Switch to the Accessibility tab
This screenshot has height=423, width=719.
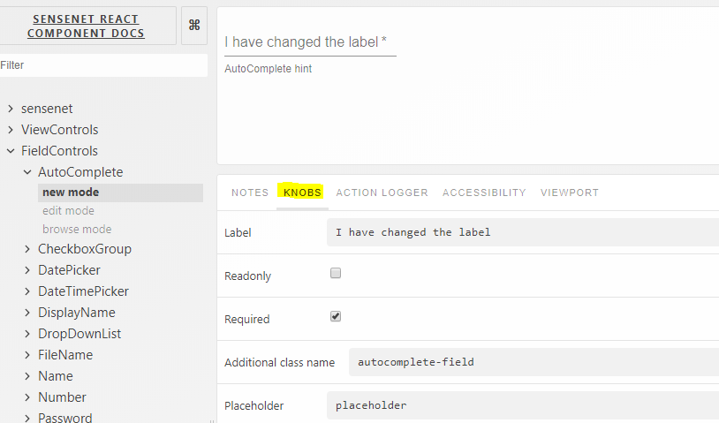point(484,193)
